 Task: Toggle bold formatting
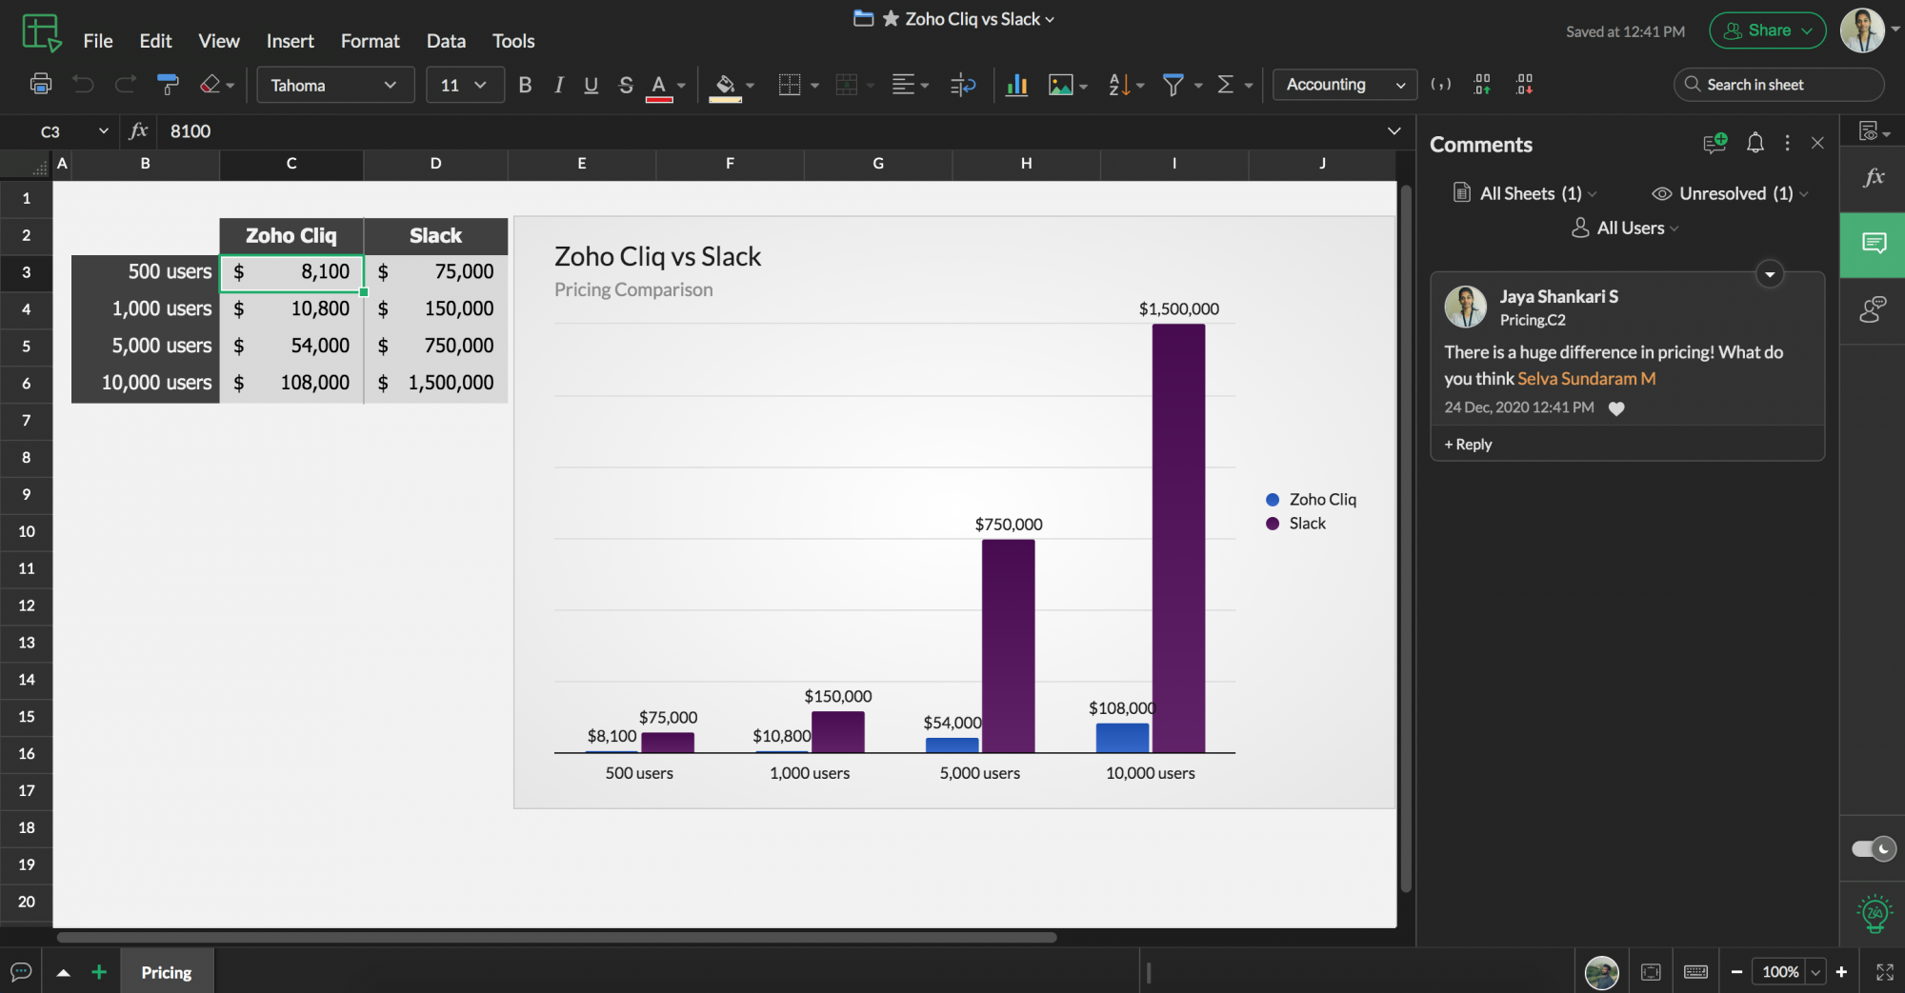[524, 85]
